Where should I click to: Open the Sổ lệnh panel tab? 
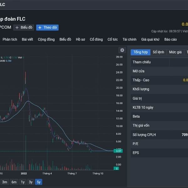pyautogui.click(x=159, y=52)
